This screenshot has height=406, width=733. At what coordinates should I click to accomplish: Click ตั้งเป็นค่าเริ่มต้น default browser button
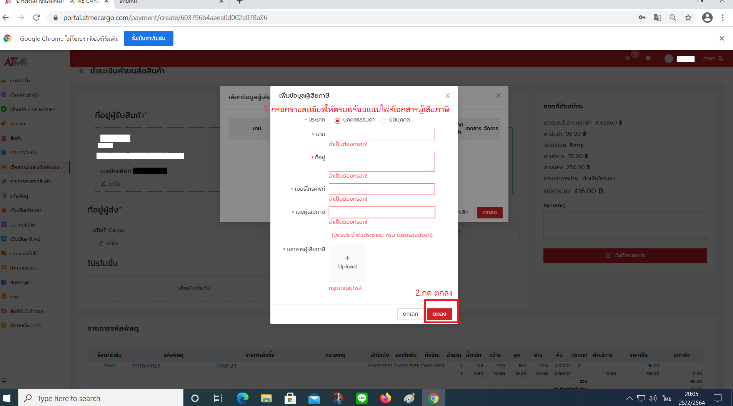pyautogui.click(x=148, y=38)
